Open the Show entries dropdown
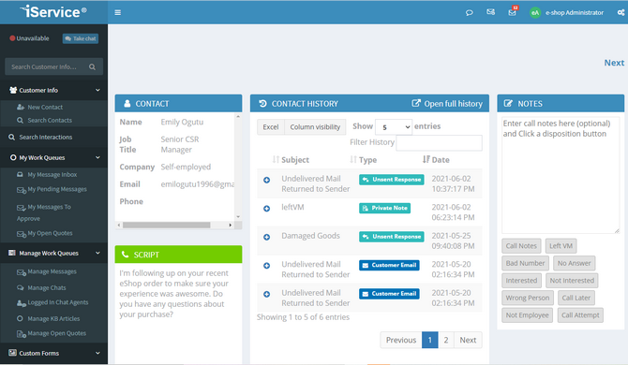The width and height of the screenshot is (628, 365). (x=394, y=127)
